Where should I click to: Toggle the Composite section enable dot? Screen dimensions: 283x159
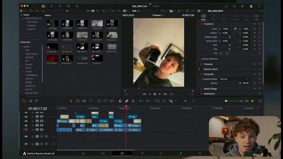[x=201, y=74]
